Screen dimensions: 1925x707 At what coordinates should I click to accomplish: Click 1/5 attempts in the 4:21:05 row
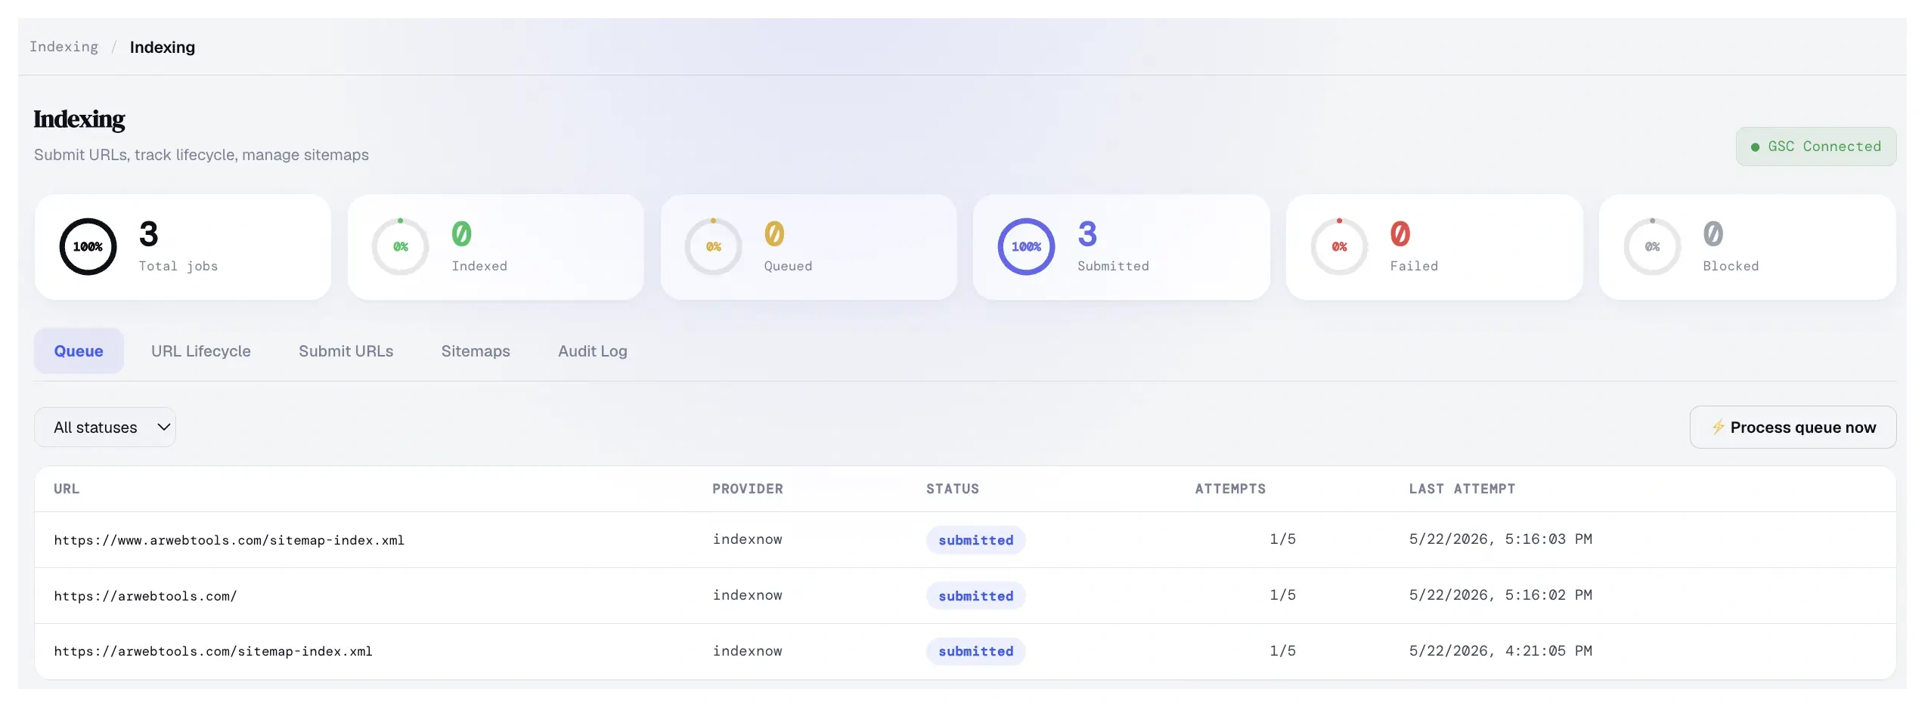[x=1283, y=651]
